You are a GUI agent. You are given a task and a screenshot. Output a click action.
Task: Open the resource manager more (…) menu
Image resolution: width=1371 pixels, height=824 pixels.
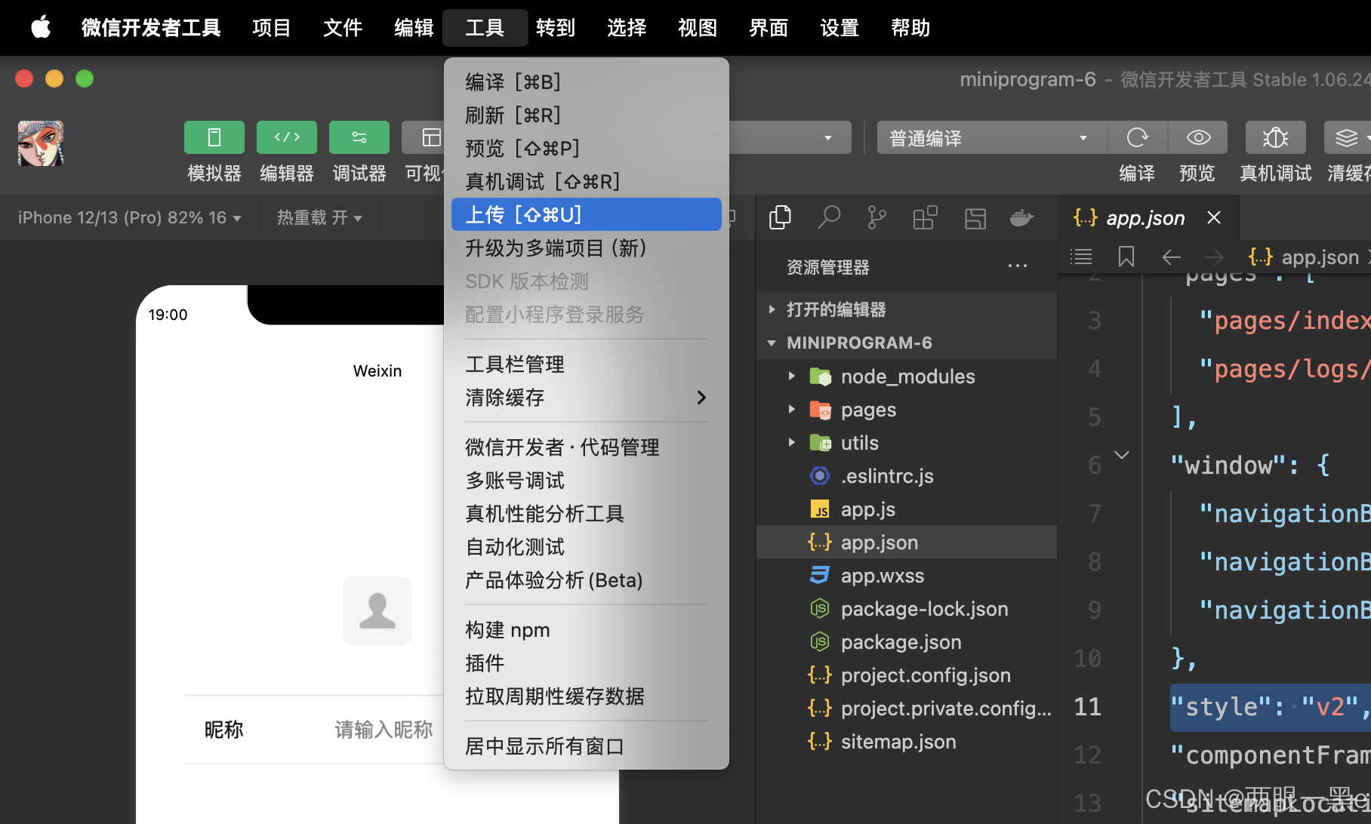pos(1017,266)
